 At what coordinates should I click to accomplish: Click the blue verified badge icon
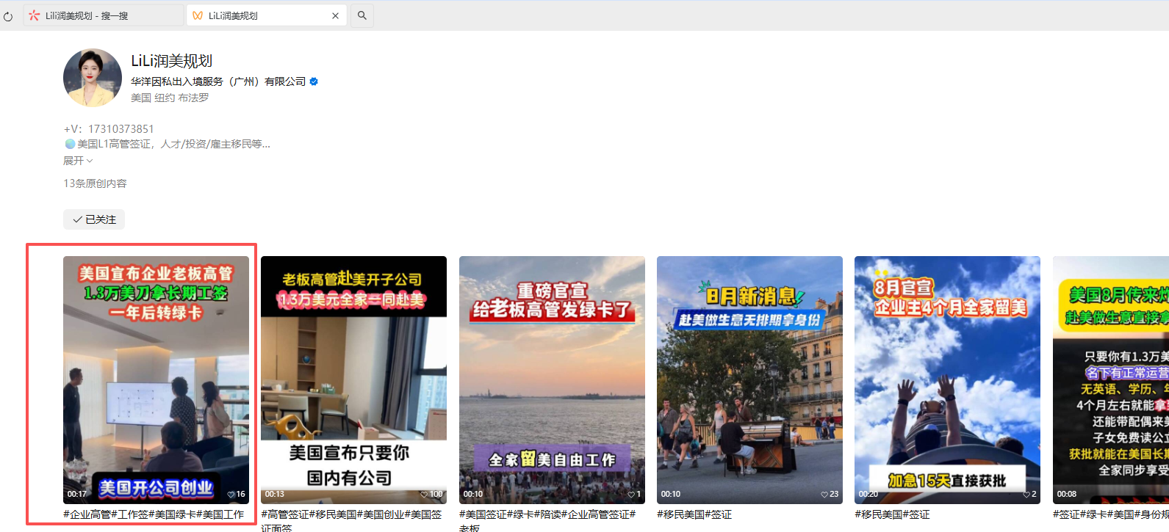[x=314, y=81]
